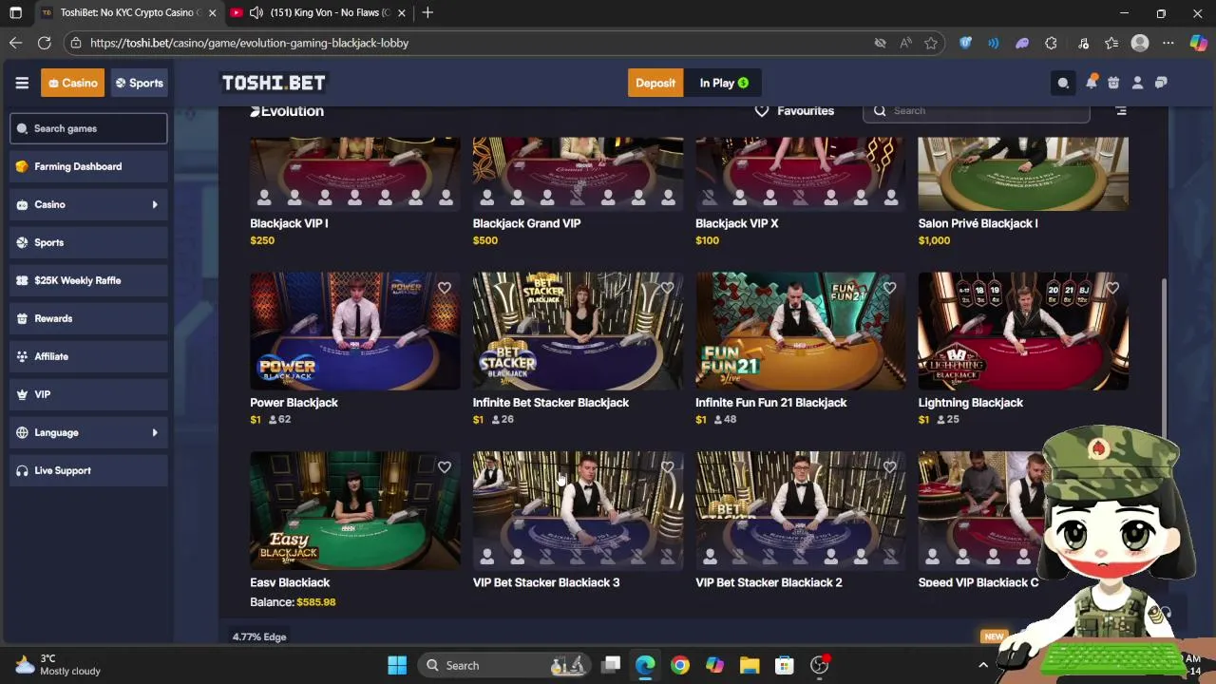Screen dimensions: 1216x684
Task: Open Copilot icon in browser toolbar
Action: (x=1198, y=43)
